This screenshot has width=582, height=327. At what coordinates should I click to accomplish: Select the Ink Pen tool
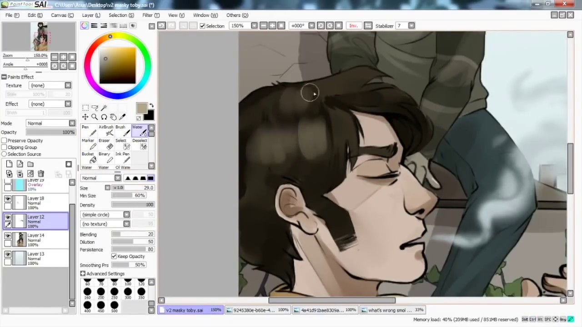tap(122, 158)
